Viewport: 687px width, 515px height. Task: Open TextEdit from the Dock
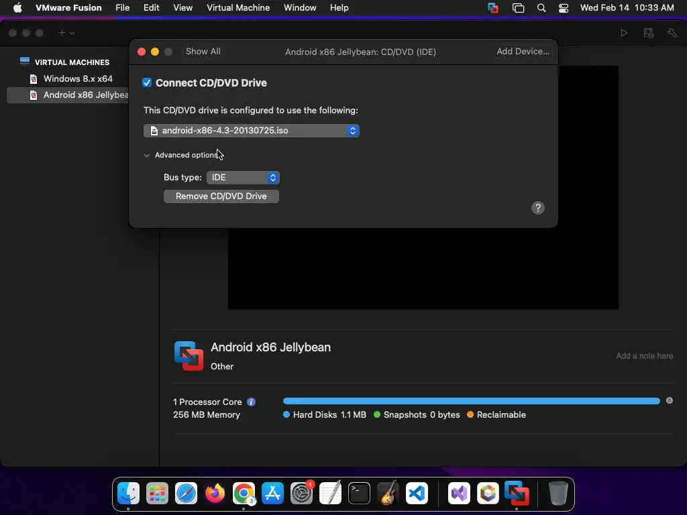330,494
